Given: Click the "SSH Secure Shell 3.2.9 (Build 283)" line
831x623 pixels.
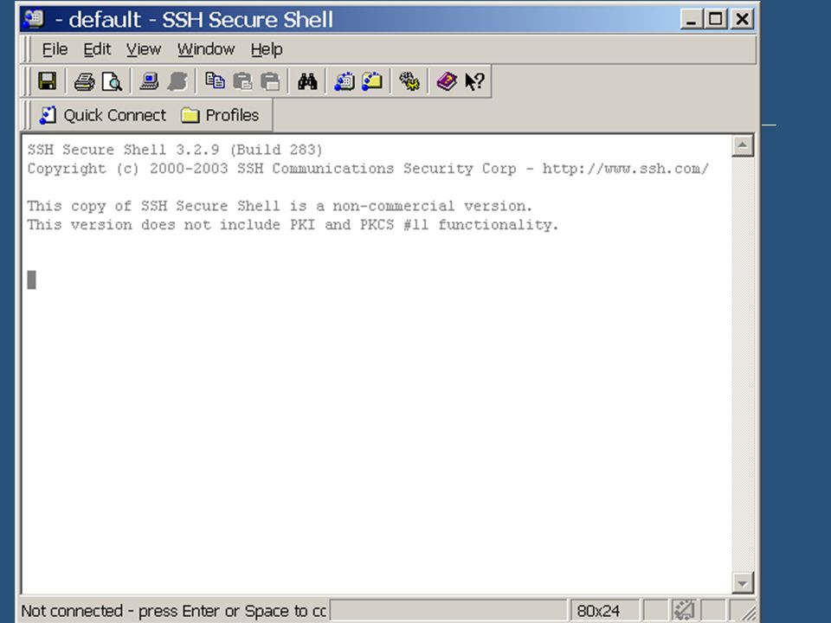Looking at the screenshot, I should [175, 150].
